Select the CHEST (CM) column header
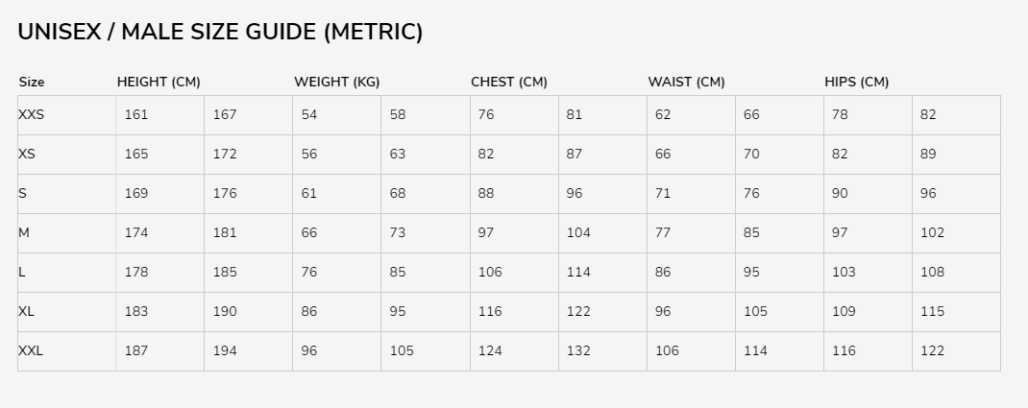Image resolution: width=1028 pixels, height=408 pixels. click(509, 82)
